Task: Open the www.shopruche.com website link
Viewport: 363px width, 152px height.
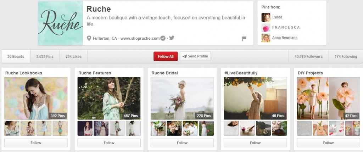Action: click(140, 38)
